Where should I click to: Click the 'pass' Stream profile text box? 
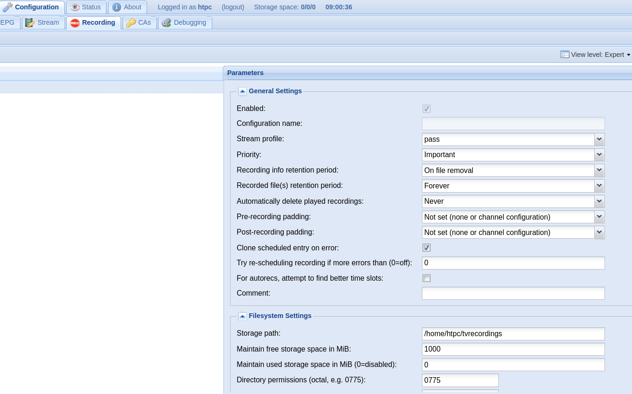(508, 139)
